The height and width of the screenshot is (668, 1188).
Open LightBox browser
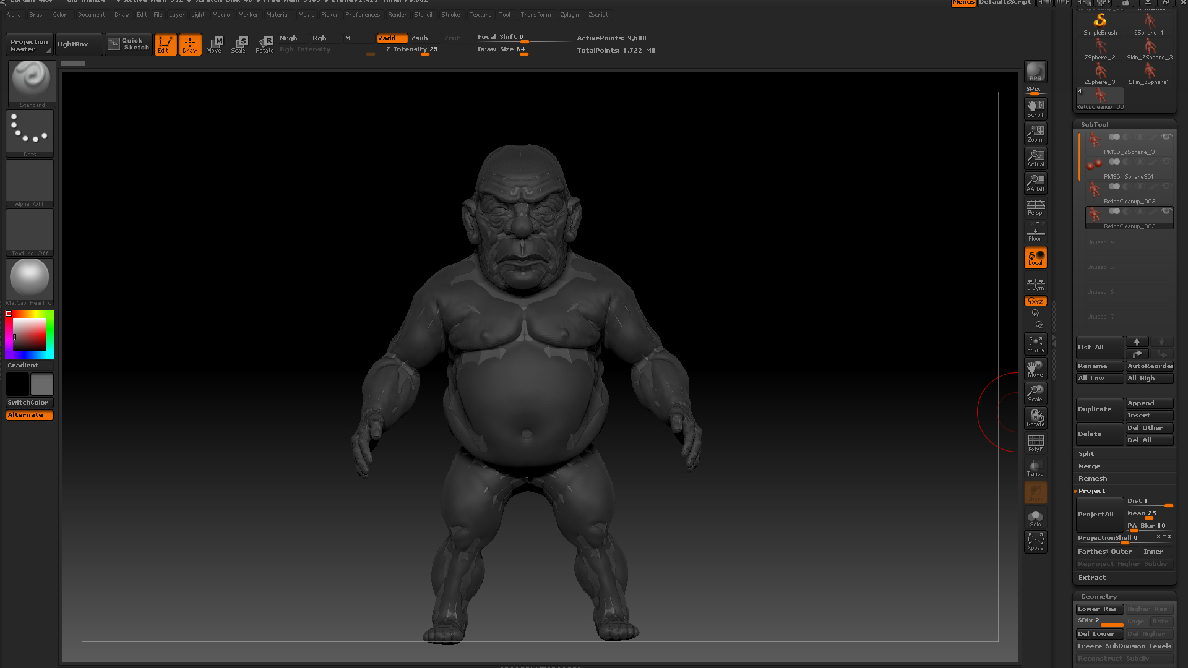click(79, 45)
